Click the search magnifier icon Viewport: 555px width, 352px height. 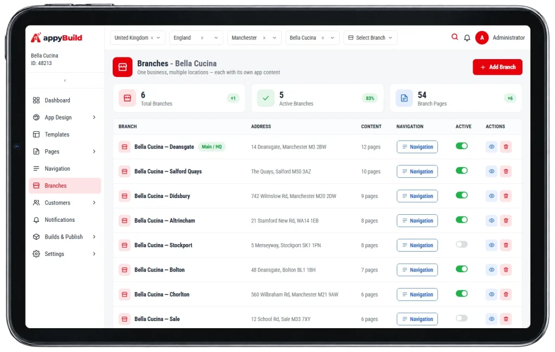455,37
